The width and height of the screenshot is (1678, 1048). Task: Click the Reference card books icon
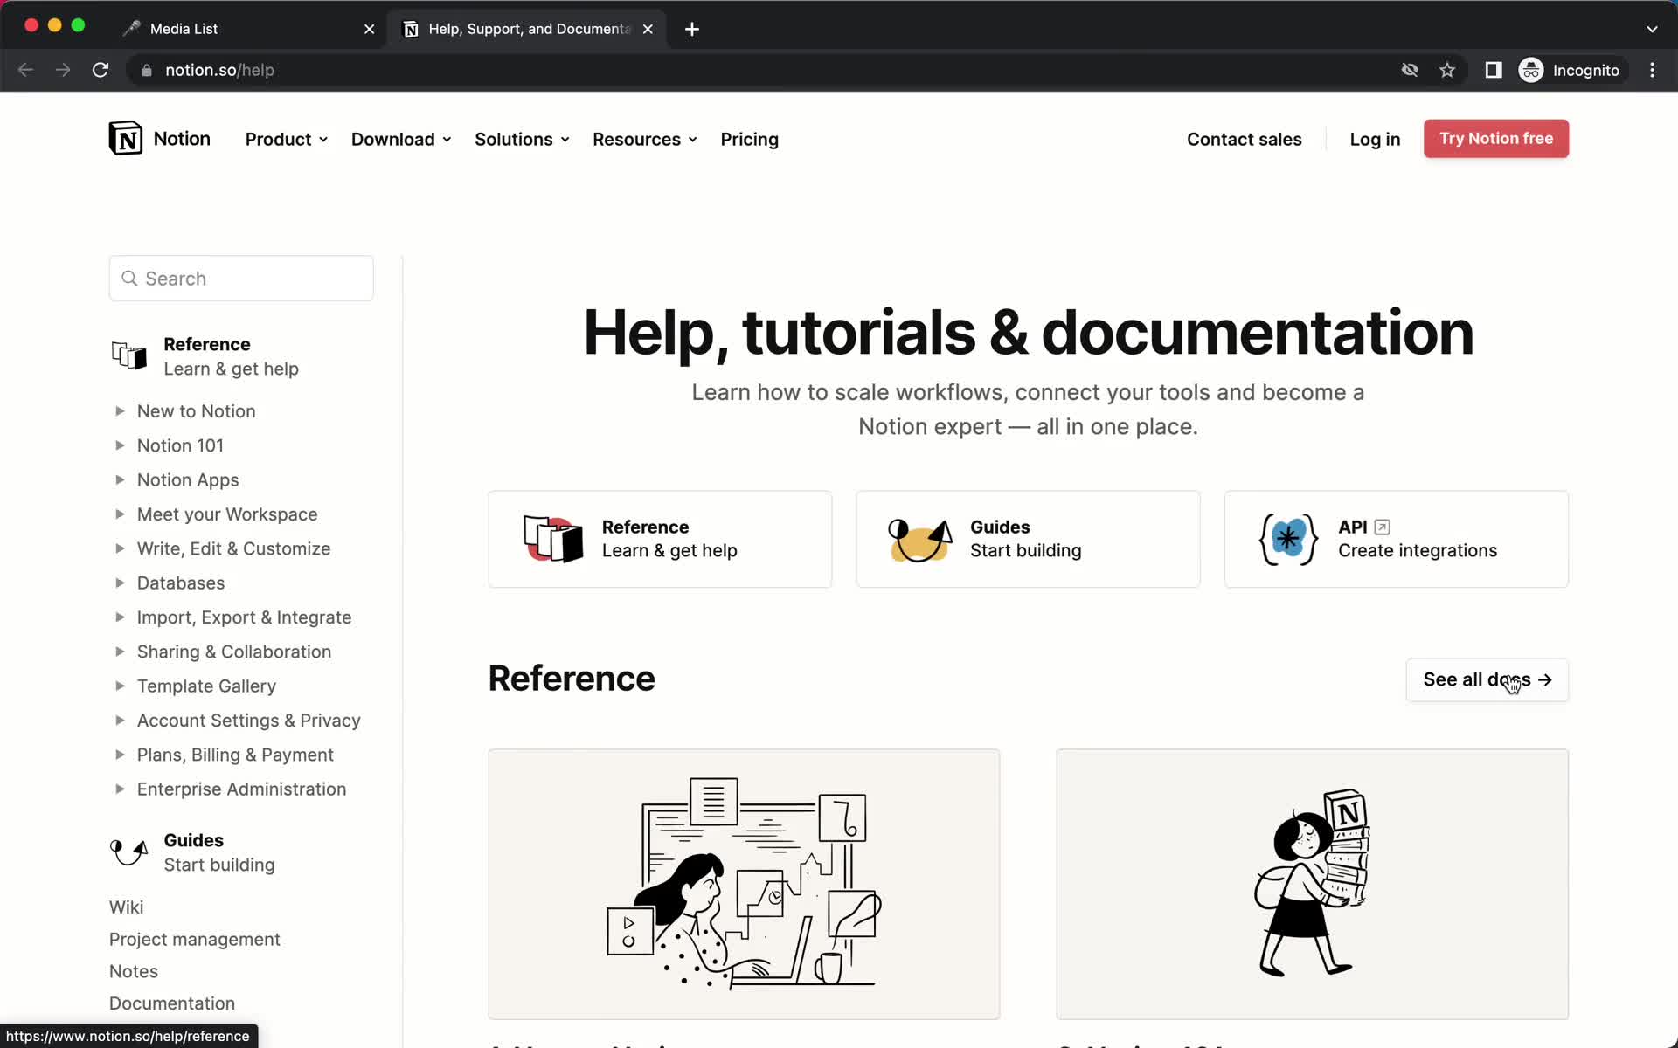point(553,539)
